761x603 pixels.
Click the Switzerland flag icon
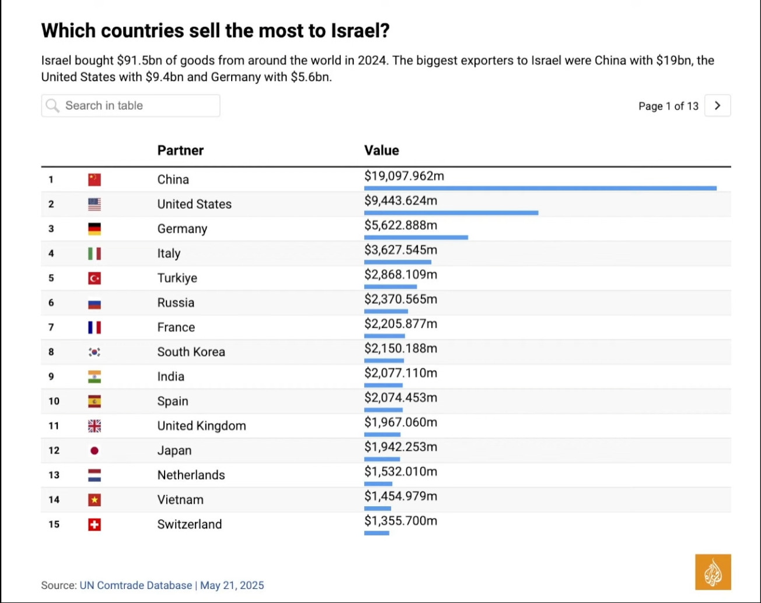tap(95, 524)
